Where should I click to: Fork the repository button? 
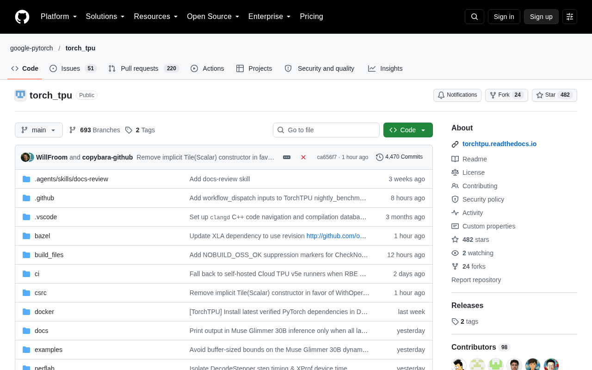pos(506,95)
